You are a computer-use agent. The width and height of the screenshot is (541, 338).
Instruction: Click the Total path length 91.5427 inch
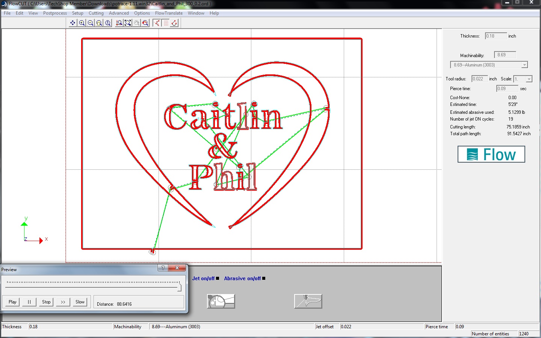tap(519, 134)
